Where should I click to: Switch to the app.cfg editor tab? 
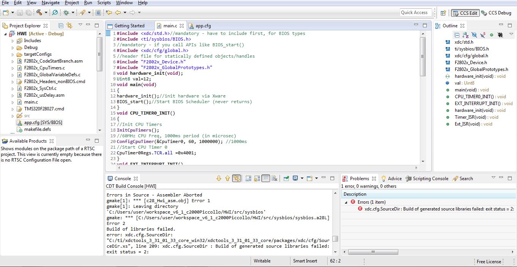(x=203, y=26)
